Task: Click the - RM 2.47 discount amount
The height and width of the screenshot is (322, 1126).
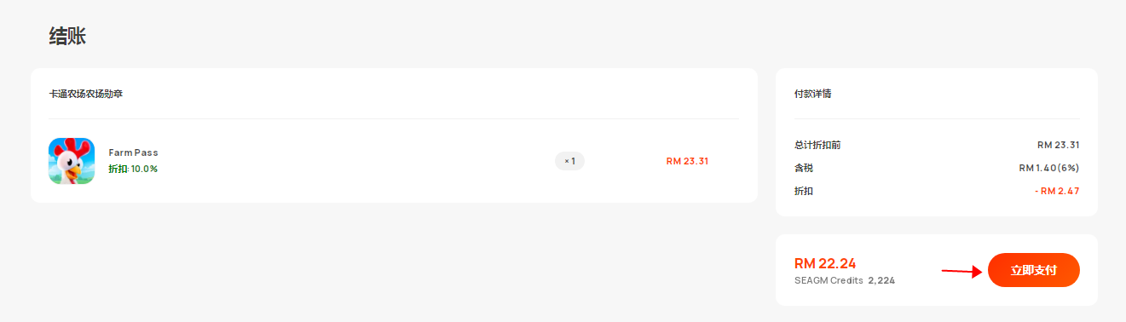Action: tap(1057, 191)
